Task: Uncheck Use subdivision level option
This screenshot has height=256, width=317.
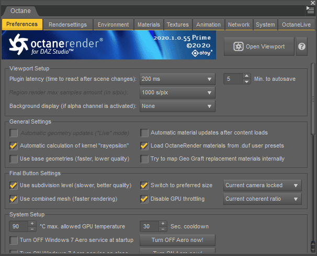Action: (x=14, y=186)
